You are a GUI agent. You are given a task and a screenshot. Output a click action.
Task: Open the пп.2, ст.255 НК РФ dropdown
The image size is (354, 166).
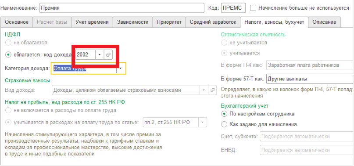point(202,123)
